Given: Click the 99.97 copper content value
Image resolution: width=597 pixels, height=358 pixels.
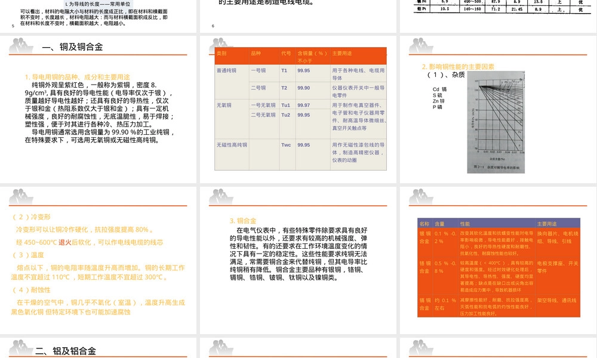Looking at the screenshot, I should (x=303, y=105).
